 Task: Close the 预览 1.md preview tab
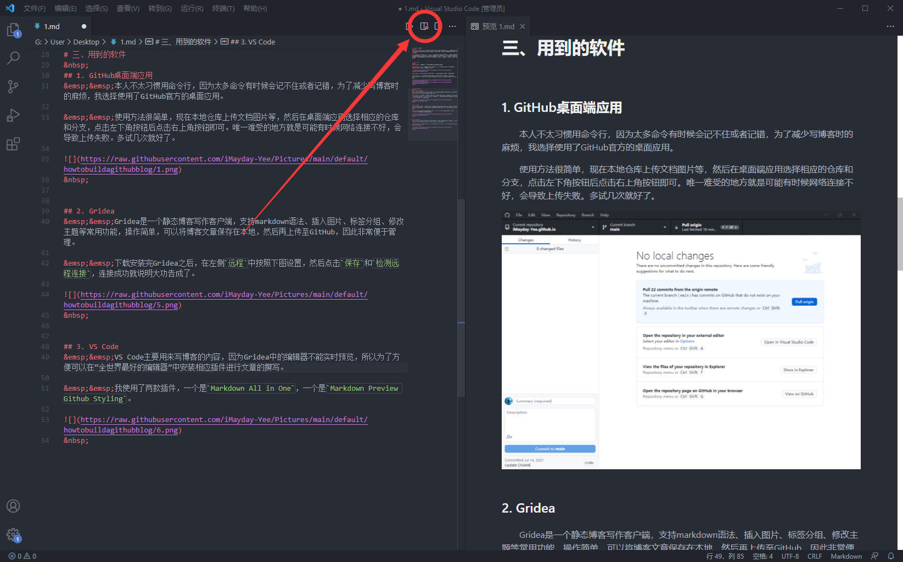pos(523,26)
